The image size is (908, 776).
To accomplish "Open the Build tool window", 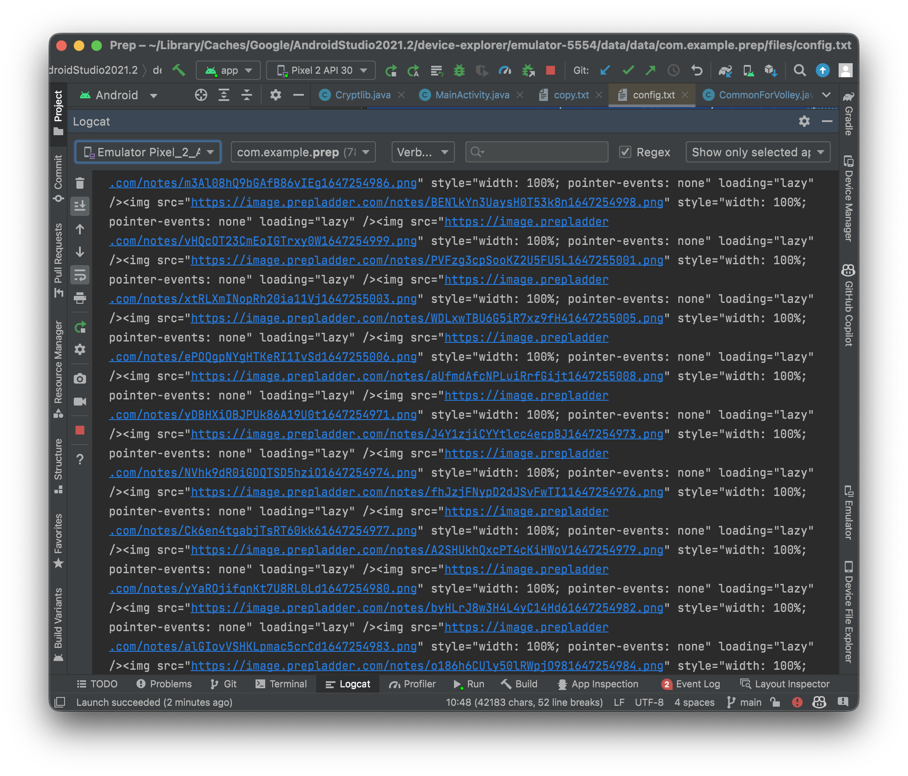I will [x=519, y=684].
